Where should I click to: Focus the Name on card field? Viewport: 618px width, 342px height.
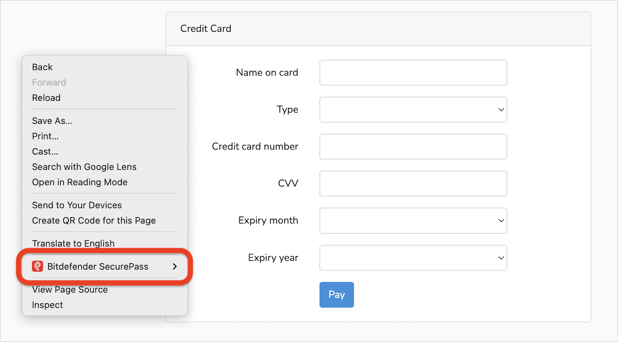(x=413, y=73)
